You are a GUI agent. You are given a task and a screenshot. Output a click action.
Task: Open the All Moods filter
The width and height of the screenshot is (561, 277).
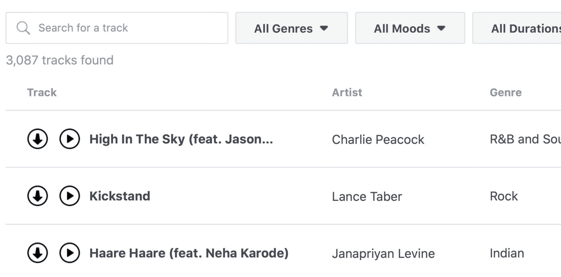click(x=410, y=28)
